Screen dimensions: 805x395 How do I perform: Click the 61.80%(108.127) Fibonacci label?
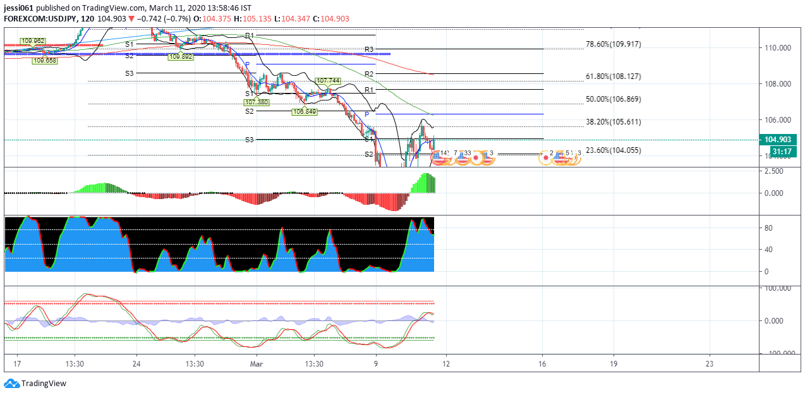(x=613, y=76)
